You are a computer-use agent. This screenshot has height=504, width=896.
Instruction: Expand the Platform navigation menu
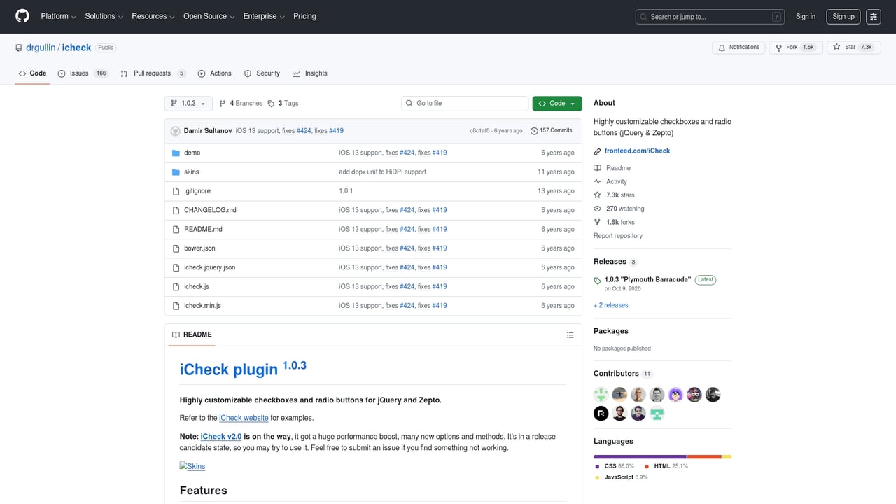pyautogui.click(x=58, y=16)
